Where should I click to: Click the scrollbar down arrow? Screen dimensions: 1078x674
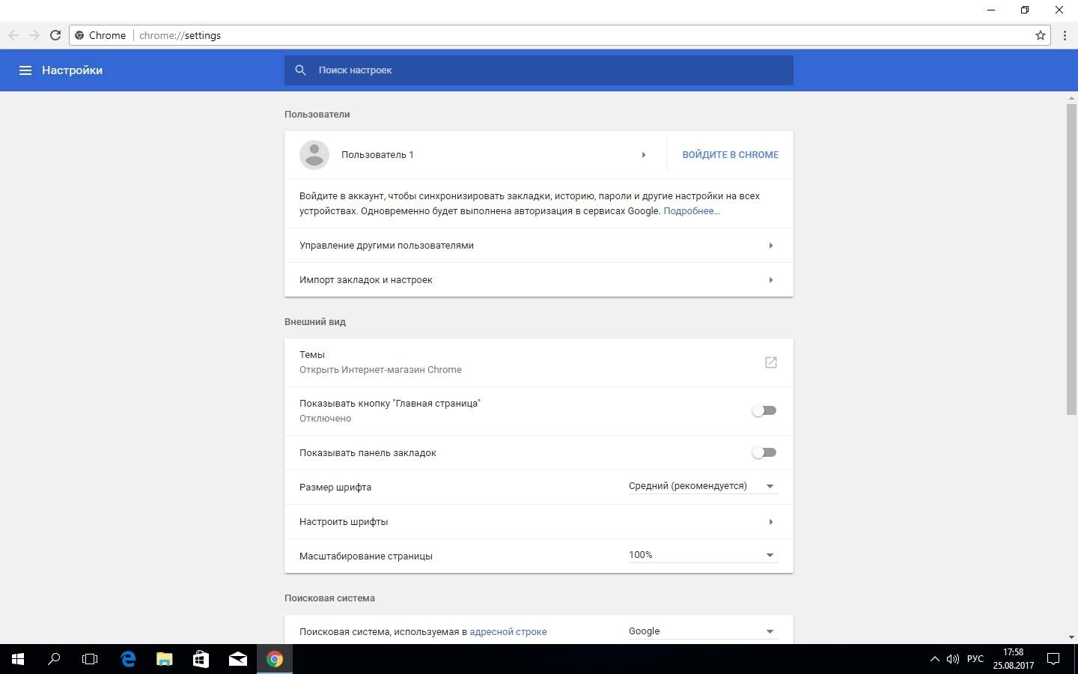(1071, 637)
